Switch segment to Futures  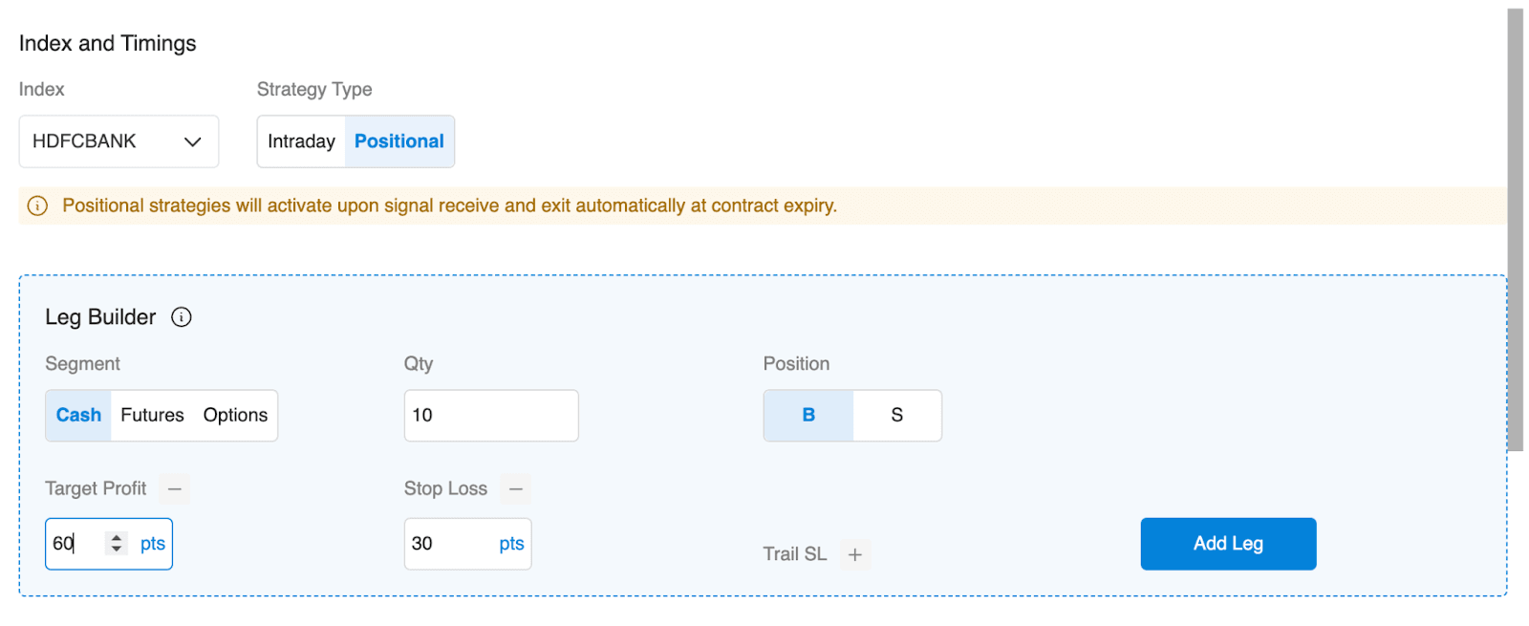point(152,416)
